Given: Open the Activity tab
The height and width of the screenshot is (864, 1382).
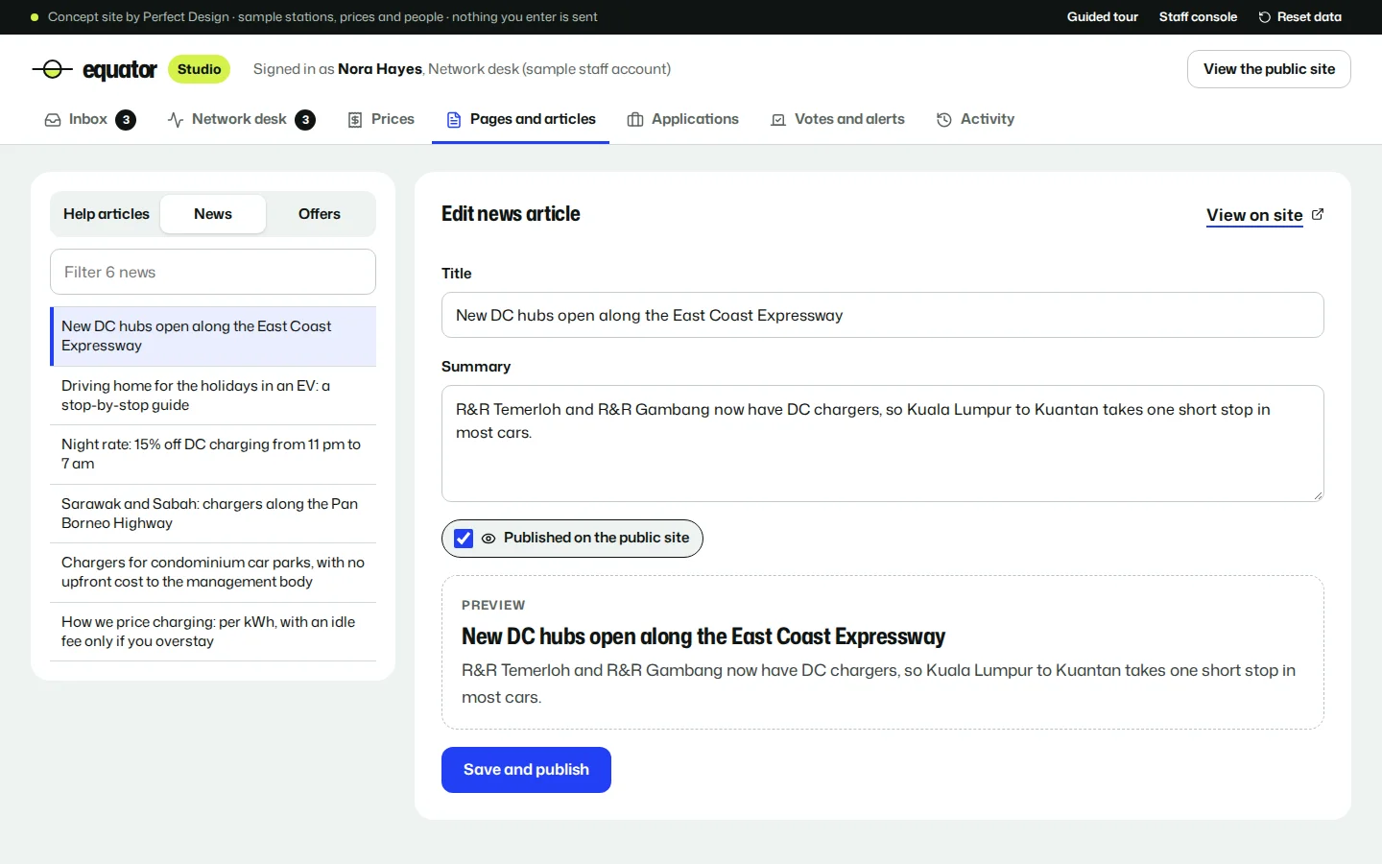Looking at the screenshot, I should (976, 119).
